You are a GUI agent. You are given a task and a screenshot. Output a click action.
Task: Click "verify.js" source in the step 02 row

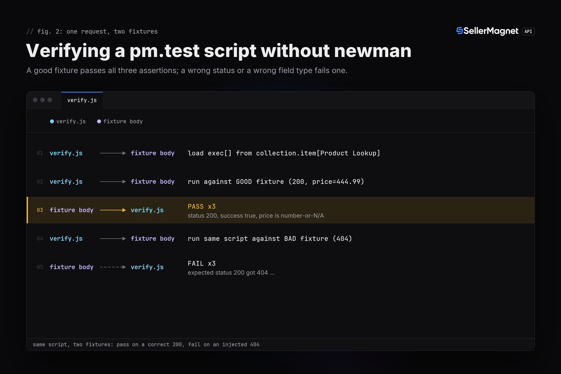(66, 182)
